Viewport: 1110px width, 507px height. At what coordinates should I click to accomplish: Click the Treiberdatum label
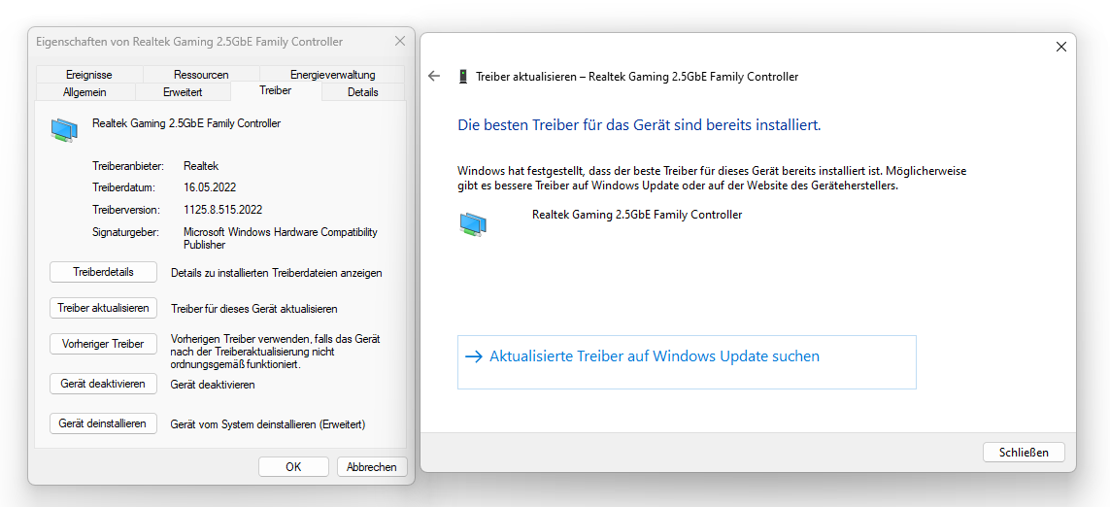(x=124, y=187)
